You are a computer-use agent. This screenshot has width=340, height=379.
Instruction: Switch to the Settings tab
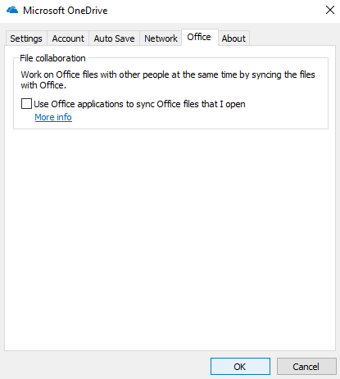(x=26, y=38)
